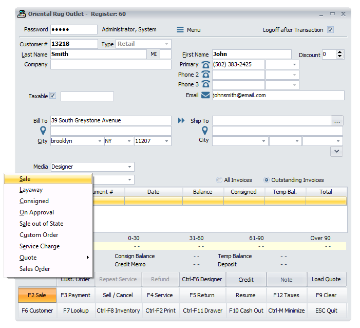The width and height of the screenshot is (360, 328).
Task: Click the Password input field
Action: tap(74, 30)
